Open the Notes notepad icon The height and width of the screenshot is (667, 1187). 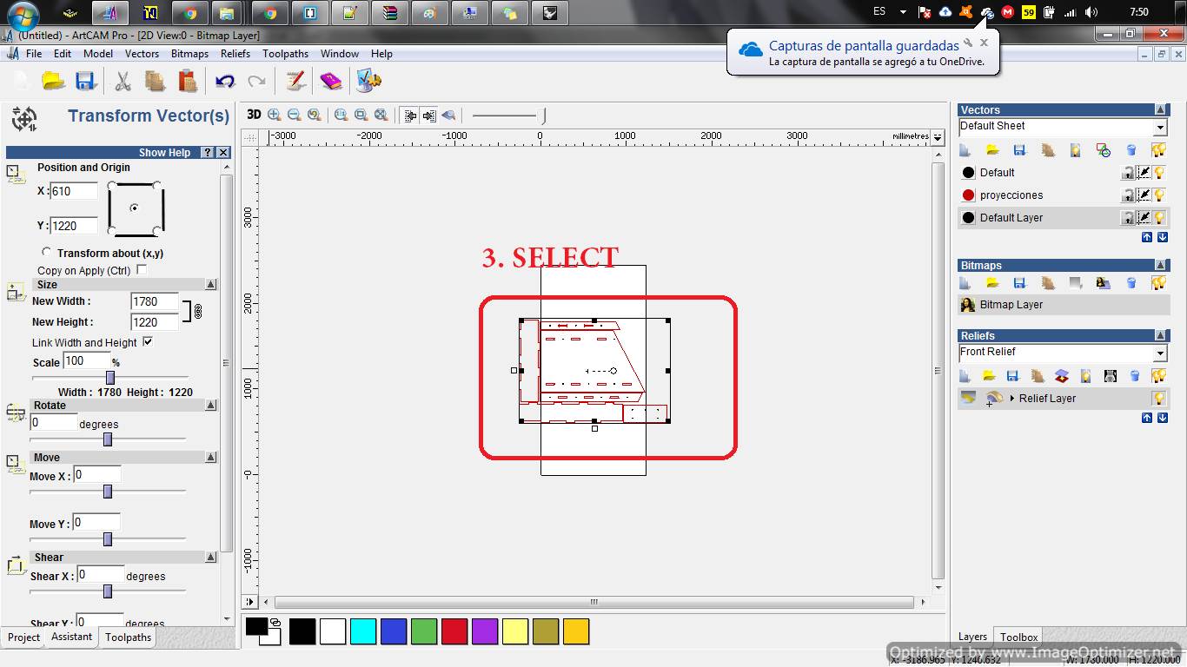(295, 81)
